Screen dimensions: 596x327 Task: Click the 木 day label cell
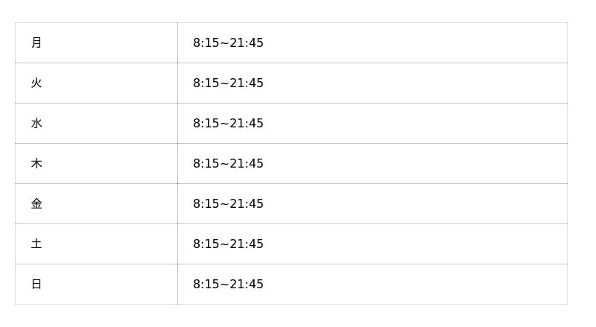point(37,164)
